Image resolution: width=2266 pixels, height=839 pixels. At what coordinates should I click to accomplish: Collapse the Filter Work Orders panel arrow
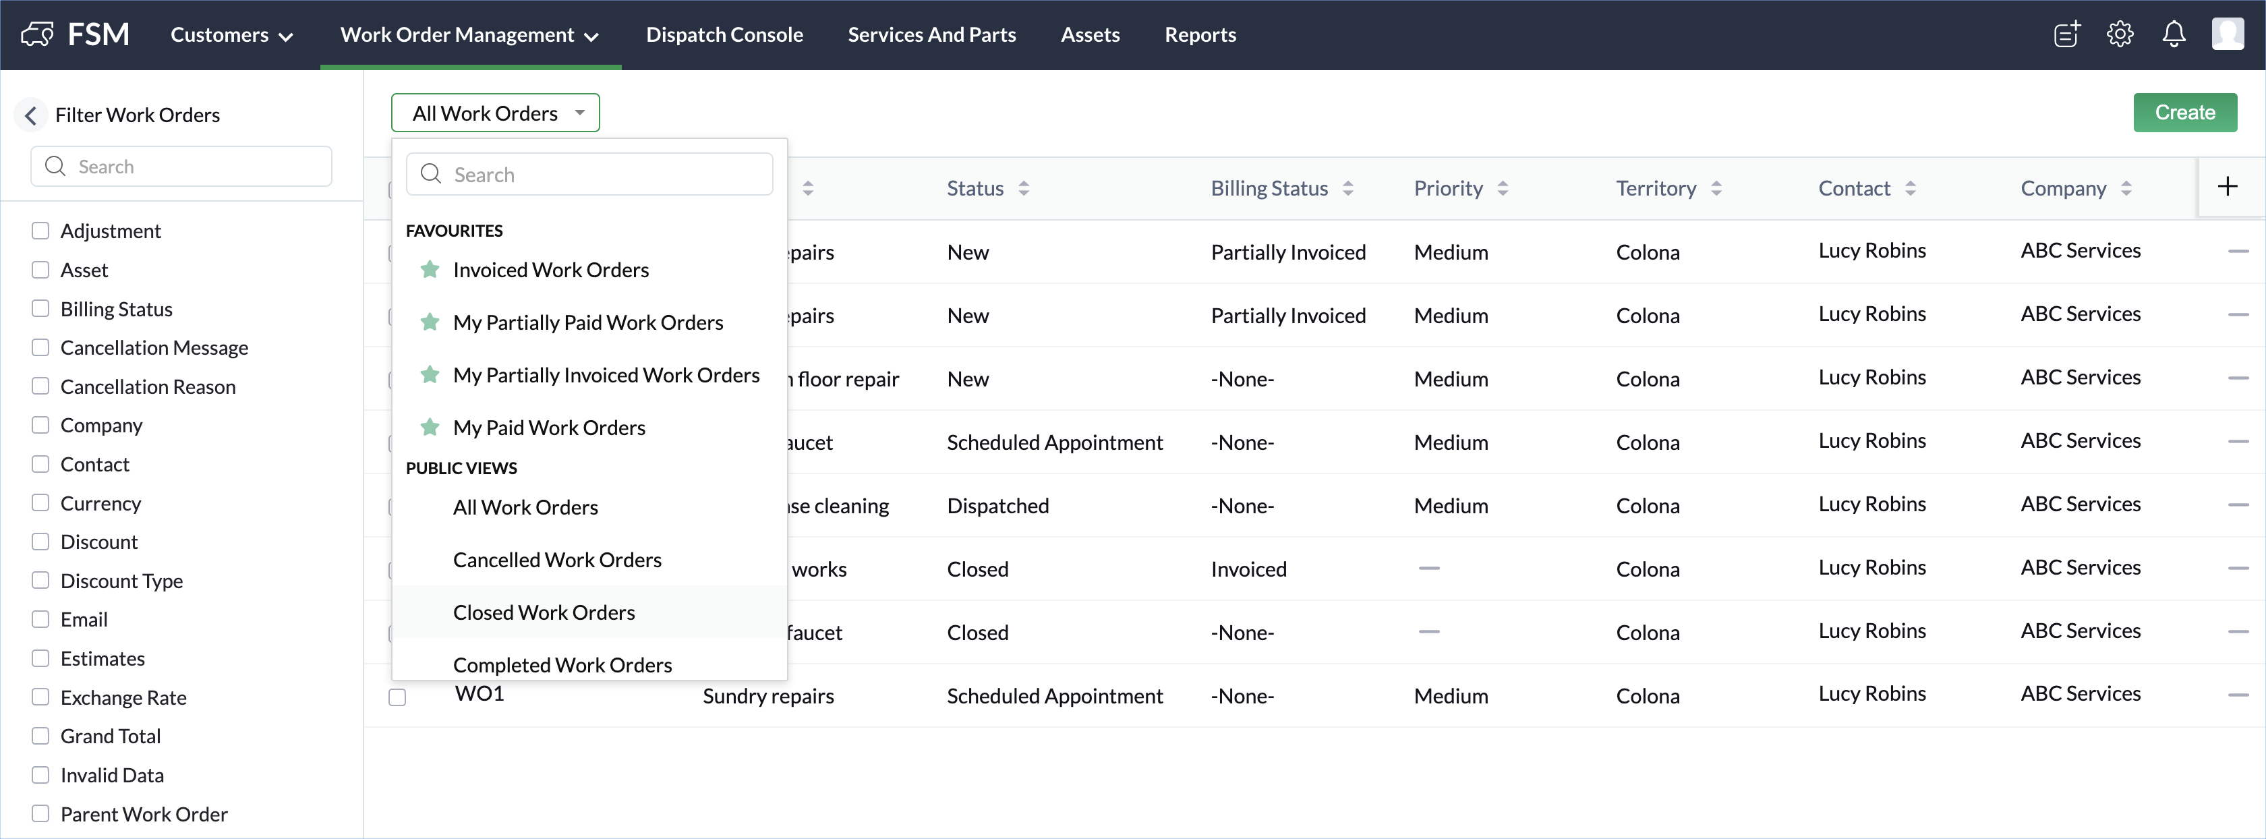point(31,115)
